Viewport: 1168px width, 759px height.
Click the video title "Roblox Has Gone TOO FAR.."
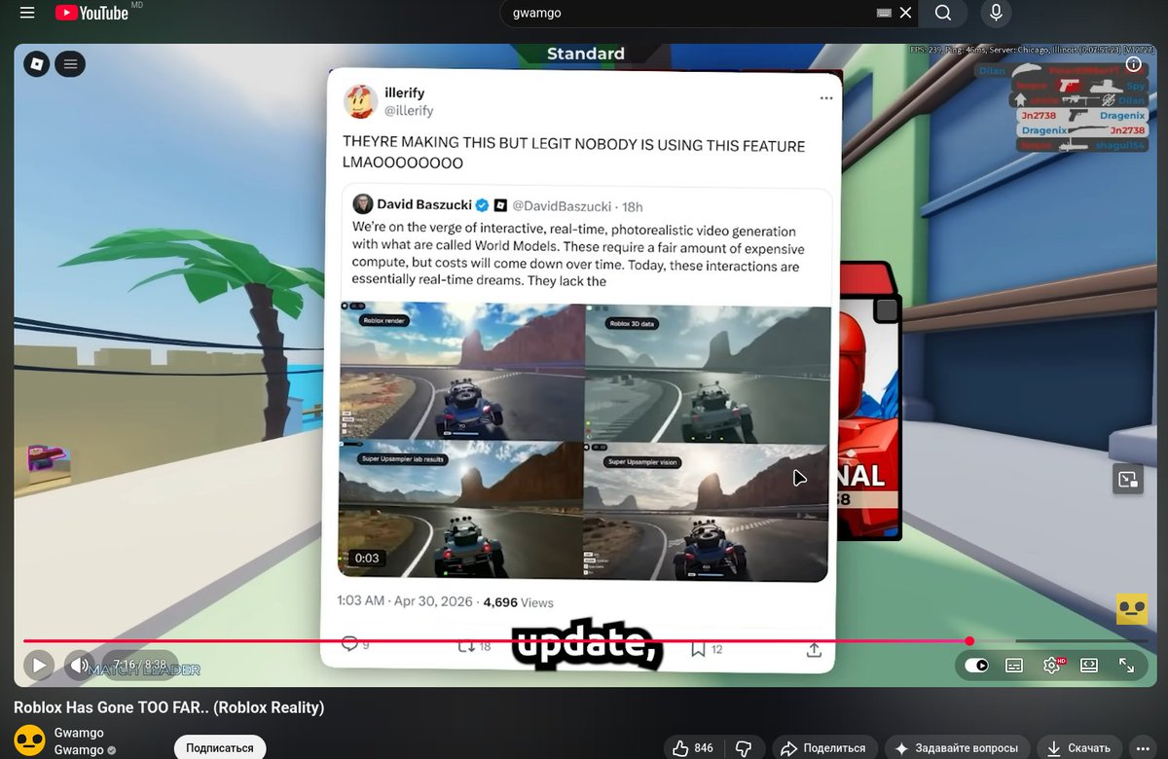(168, 707)
